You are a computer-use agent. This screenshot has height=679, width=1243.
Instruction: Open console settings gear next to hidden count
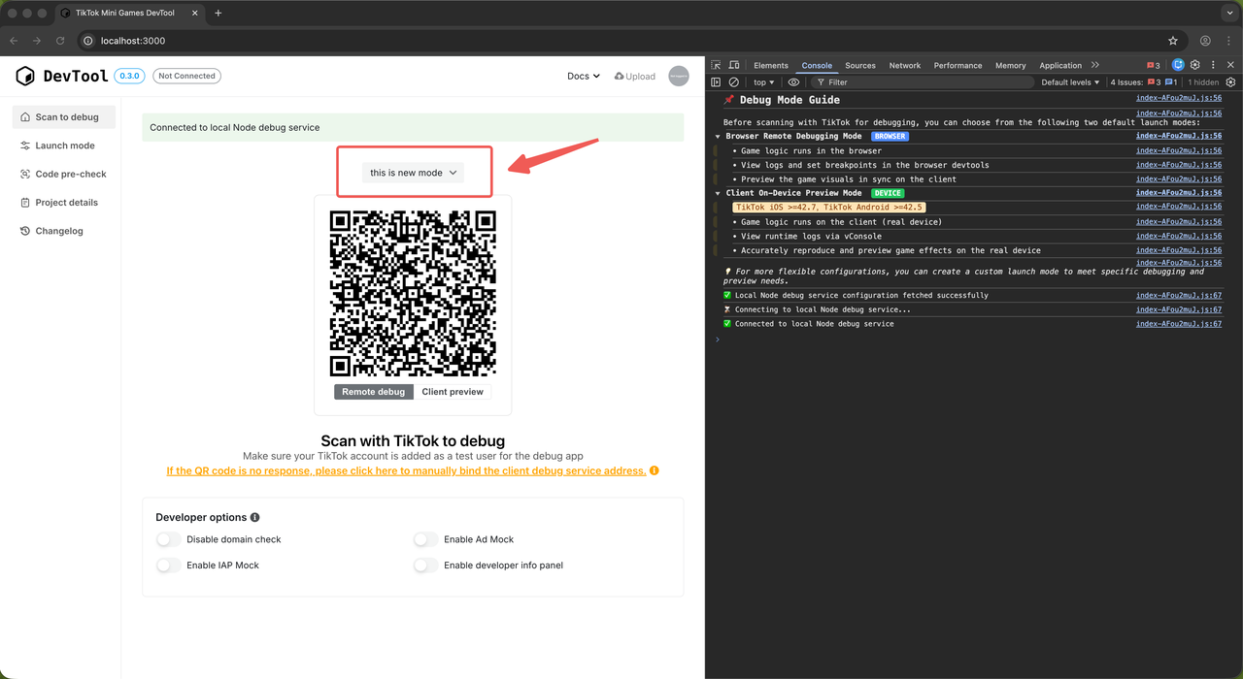(x=1230, y=82)
